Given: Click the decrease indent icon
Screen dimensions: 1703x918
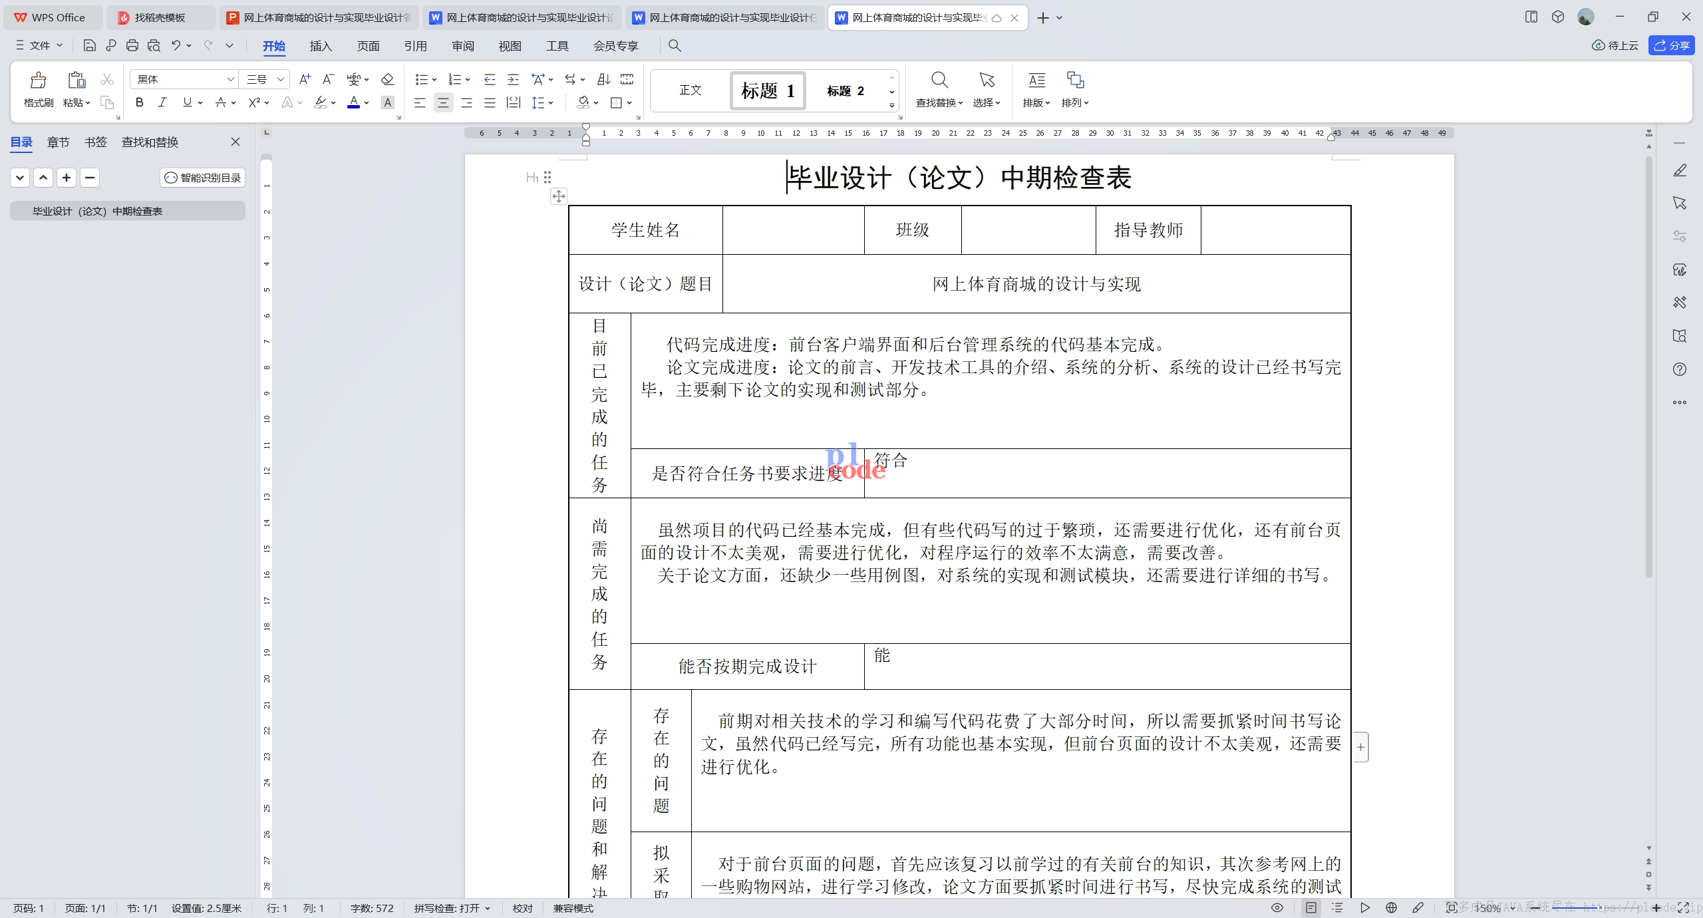Looking at the screenshot, I should tap(490, 79).
